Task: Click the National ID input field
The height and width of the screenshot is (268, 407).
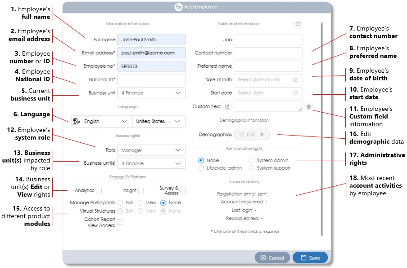Action: (151, 79)
